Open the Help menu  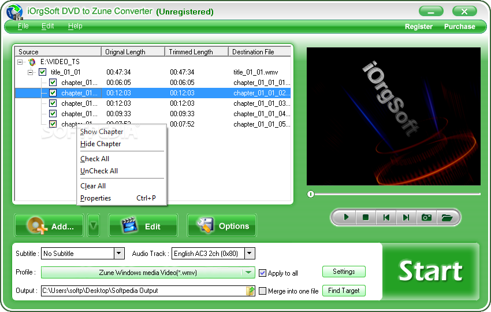75,26
